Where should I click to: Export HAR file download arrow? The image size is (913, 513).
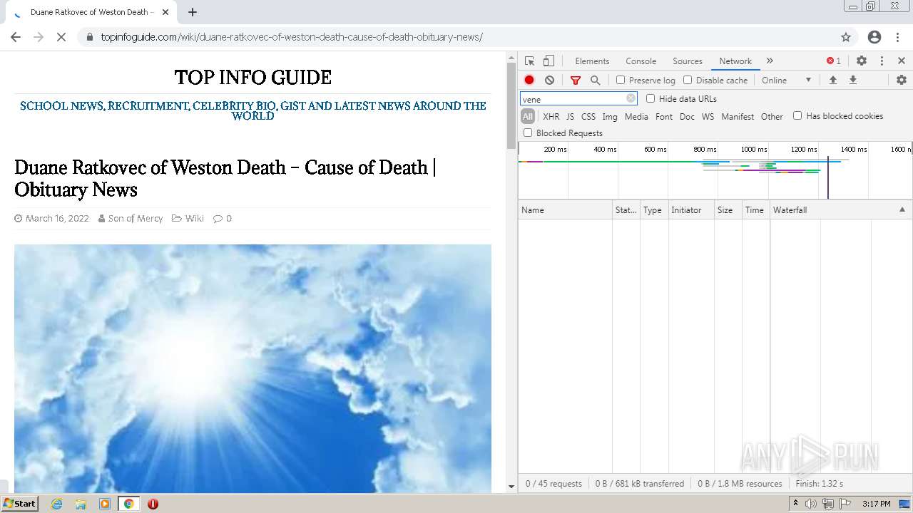pyautogui.click(x=852, y=81)
